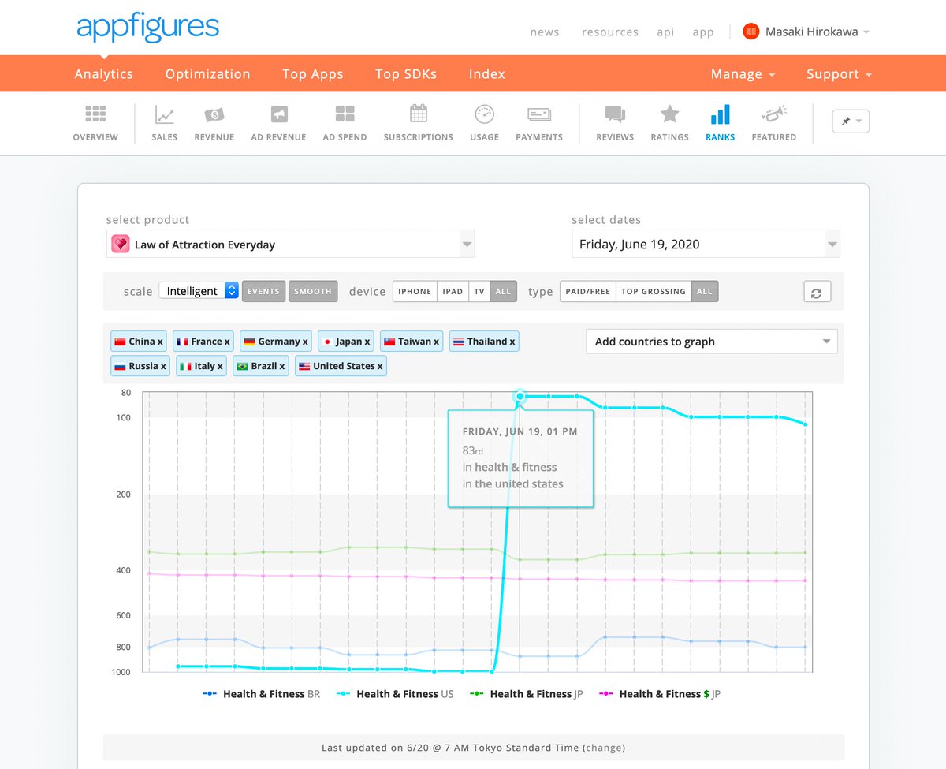Remove Russia from the graph
The width and height of the screenshot is (946, 769).
click(x=163, y=366)
